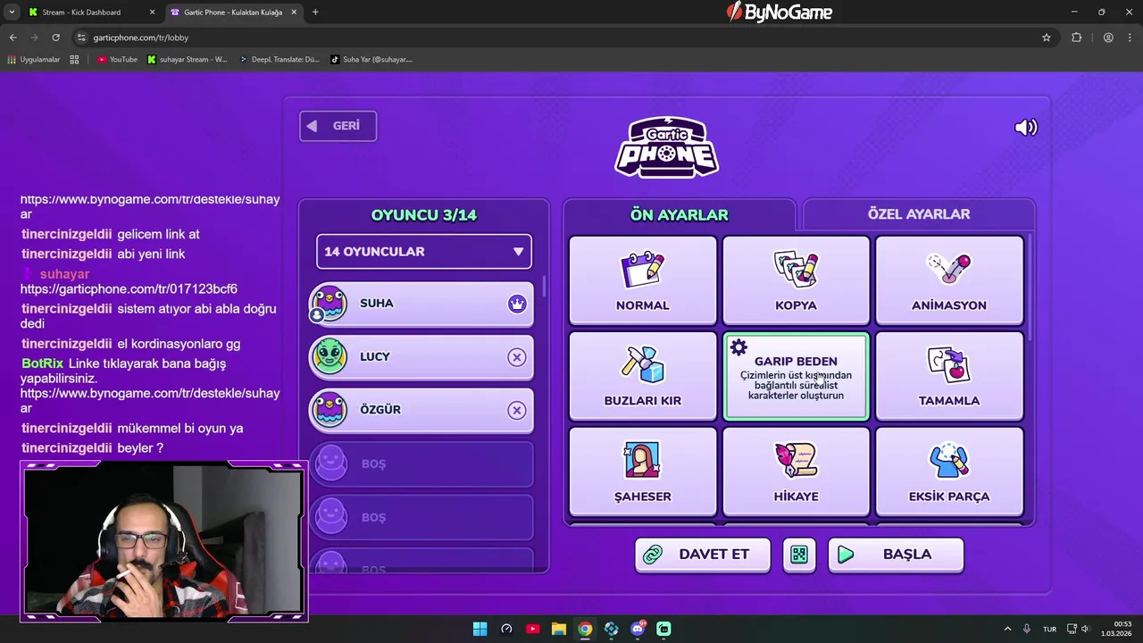The image size is (1143, 643).
Task: Choose the ANİMASYON game mode
Action: (949, 280)
